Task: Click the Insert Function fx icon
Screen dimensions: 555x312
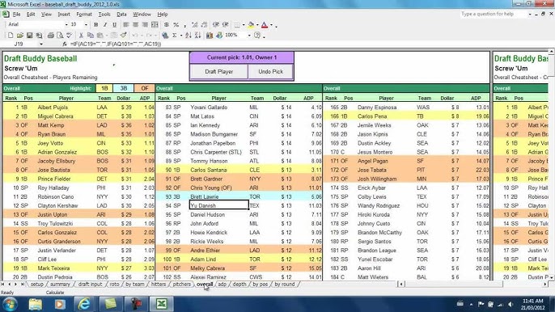Action: coord(65,44)
